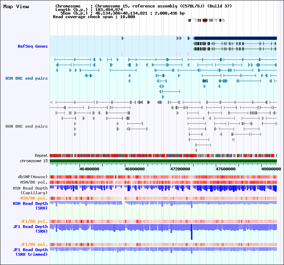Click the blue RefSeq transcript with exons
This screenshot has height=265, width=284.
pos(235,43)
